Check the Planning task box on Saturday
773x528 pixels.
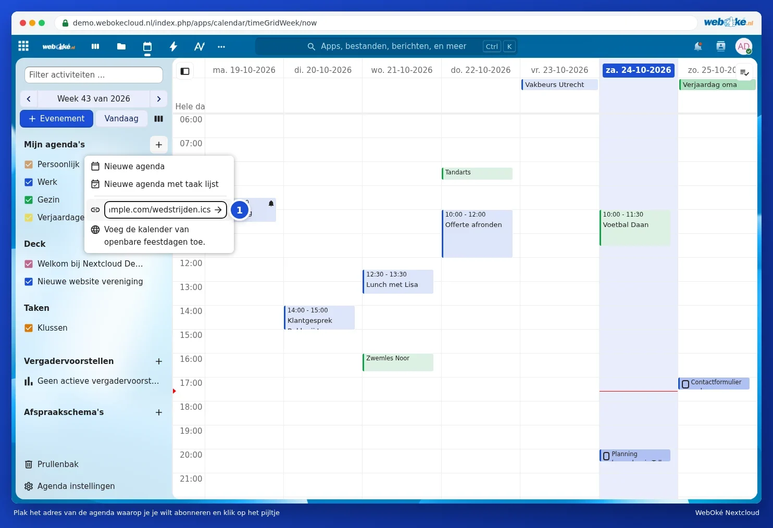pyautogui.click(x=606, y=456)
